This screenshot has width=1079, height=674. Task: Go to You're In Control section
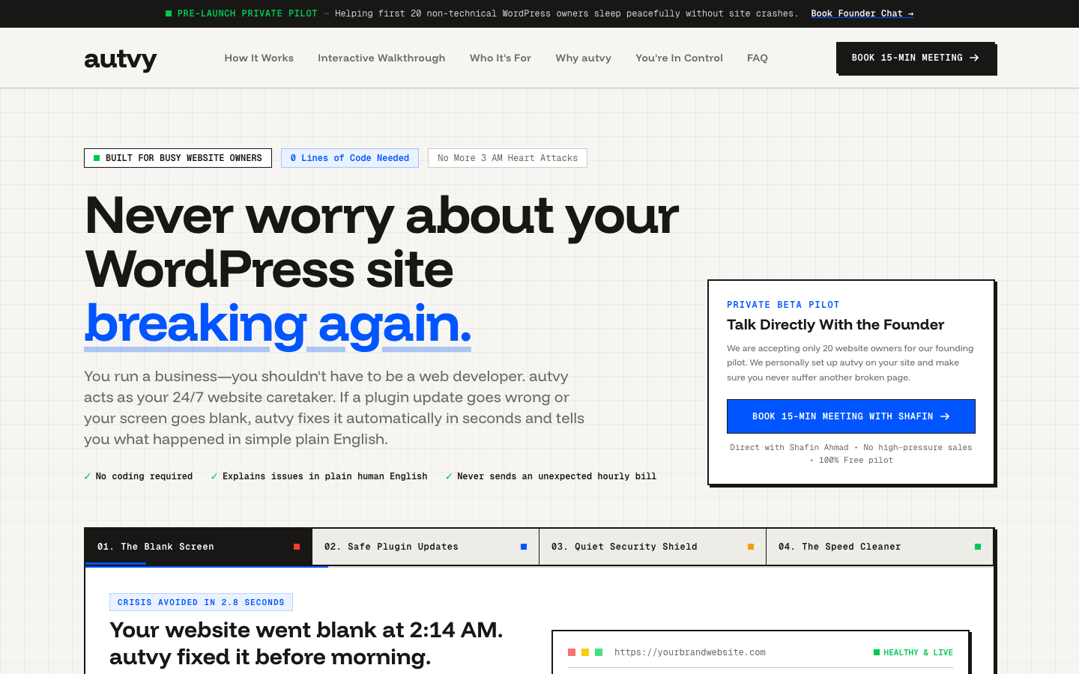click(679, 58)
